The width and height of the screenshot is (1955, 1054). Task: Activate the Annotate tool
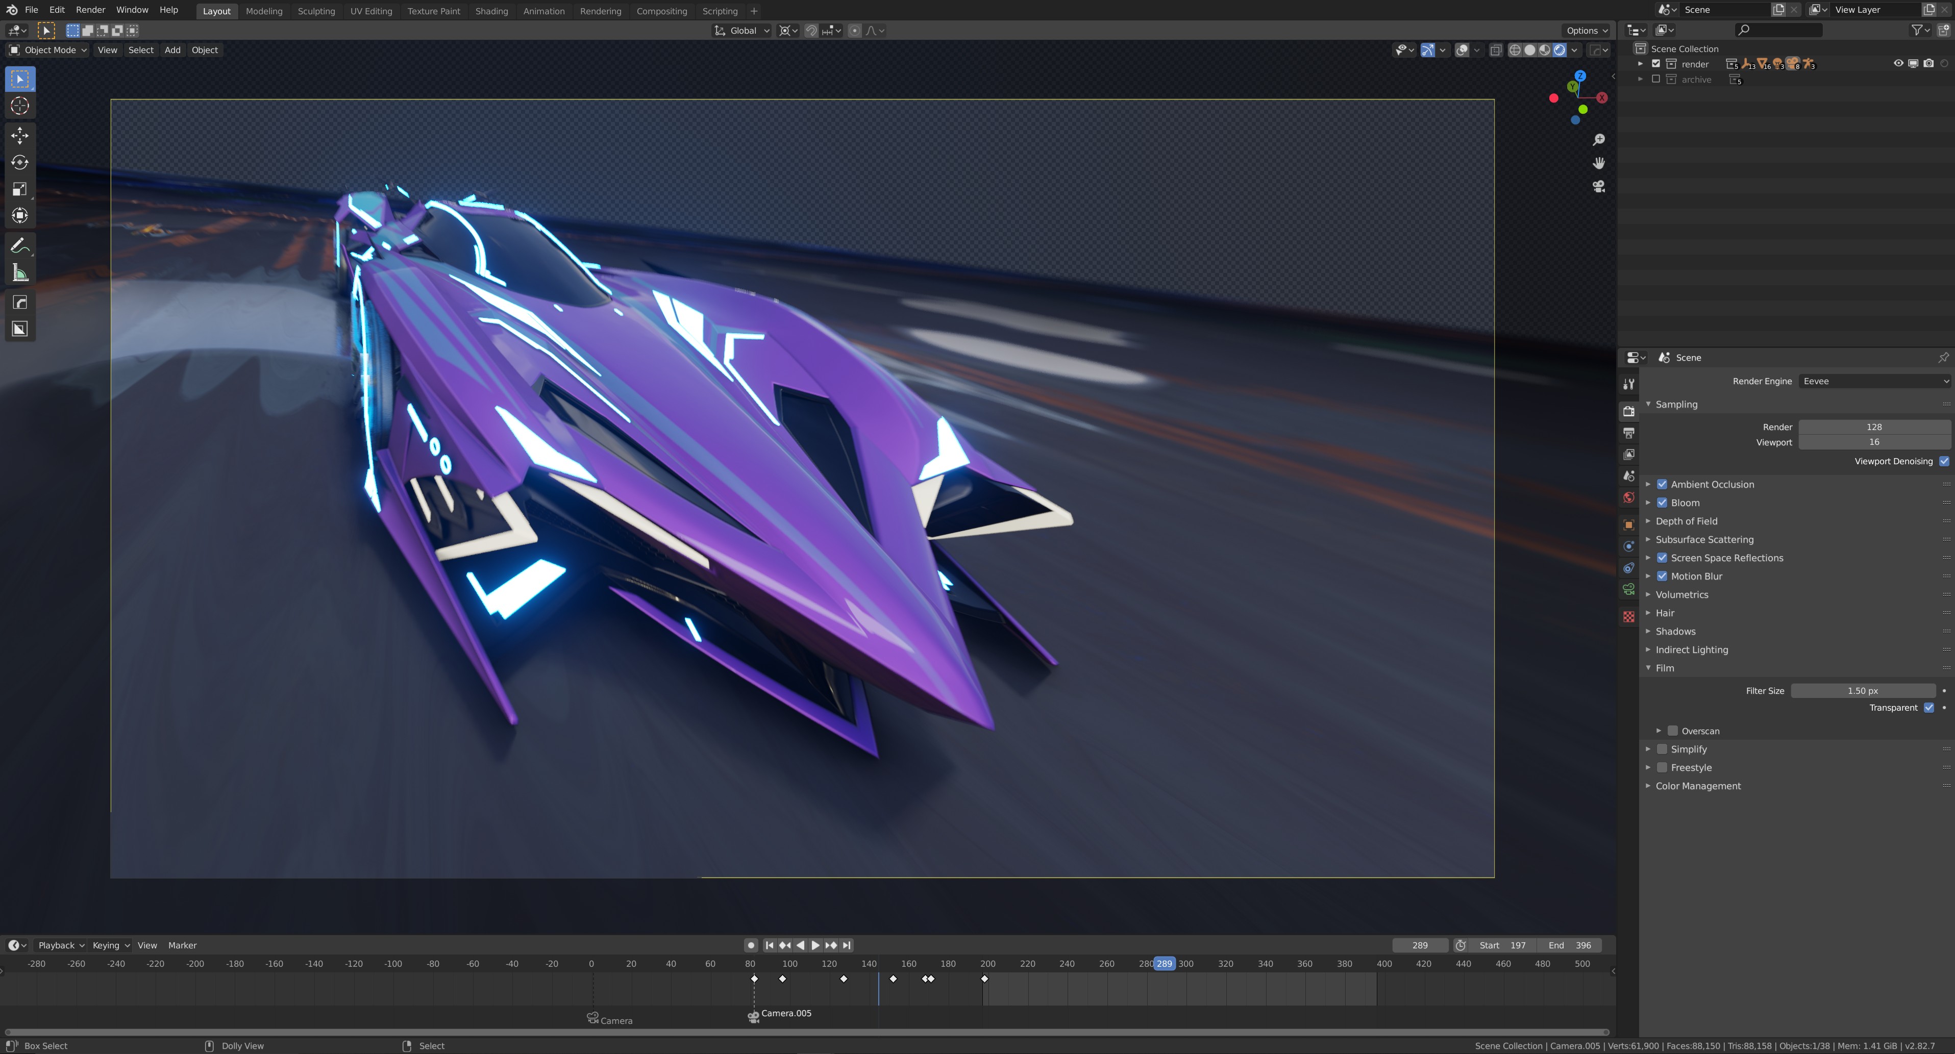coord(19,244)
